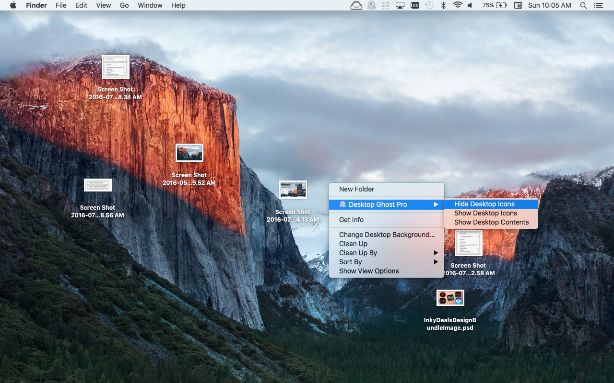The width and height of the screenshot is (614, 383).
Task: Open the Window menu
Action: pyautogui.click(x=150, y=5)
